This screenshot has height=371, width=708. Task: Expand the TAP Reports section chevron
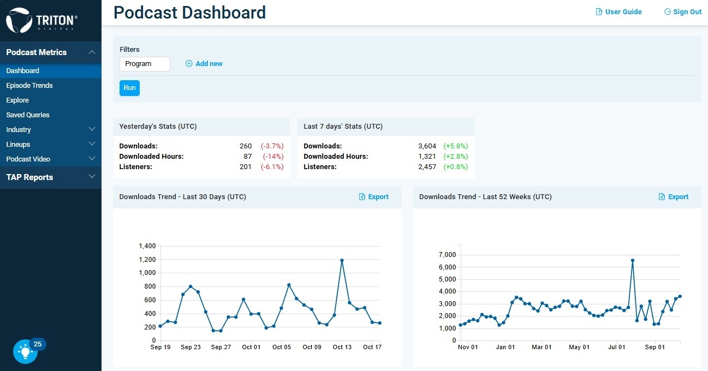pyautogui.click(x=92, y=177)
